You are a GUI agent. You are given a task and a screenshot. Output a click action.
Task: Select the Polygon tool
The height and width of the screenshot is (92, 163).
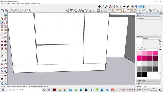click(6, 30)
